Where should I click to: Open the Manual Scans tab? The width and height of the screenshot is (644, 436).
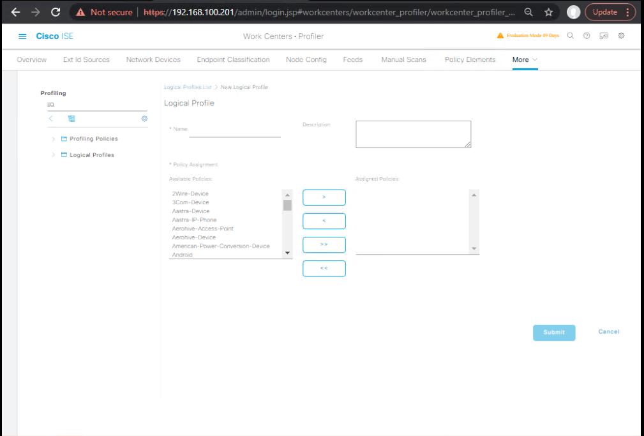click(404, 59)
